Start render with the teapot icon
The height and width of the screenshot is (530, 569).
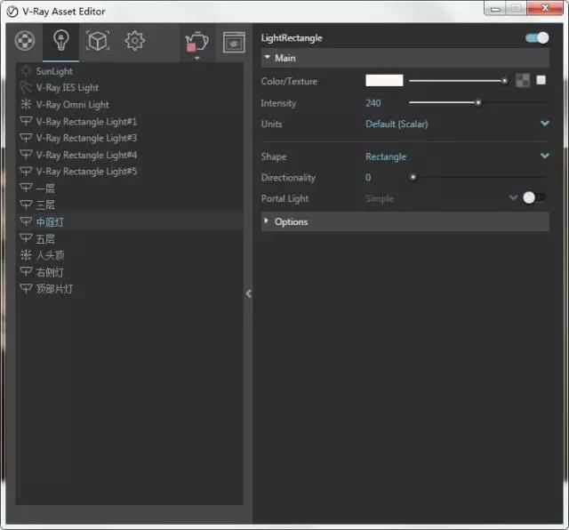point(196,42)
